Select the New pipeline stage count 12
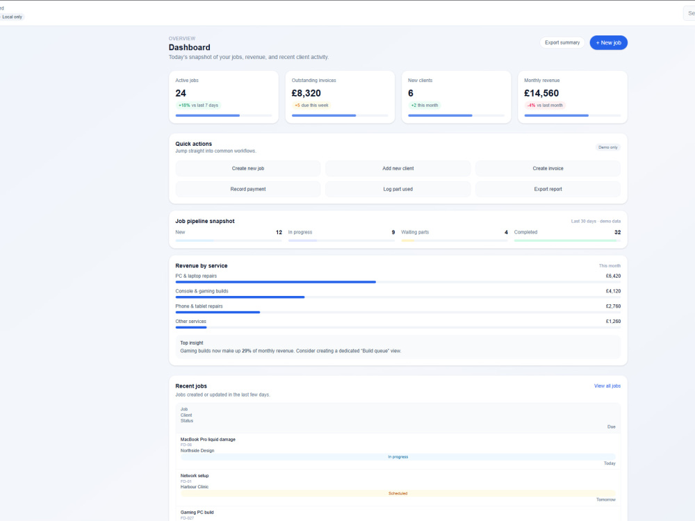The image size is (695, 521). point(279,232)
